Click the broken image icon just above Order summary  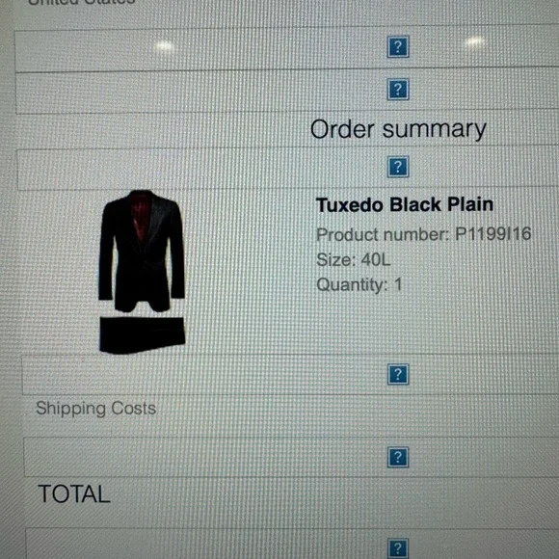tap(398, 89)
